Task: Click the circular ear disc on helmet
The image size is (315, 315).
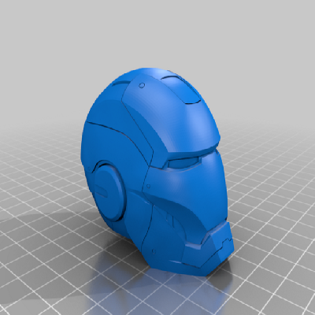Action: pos(108,190)
